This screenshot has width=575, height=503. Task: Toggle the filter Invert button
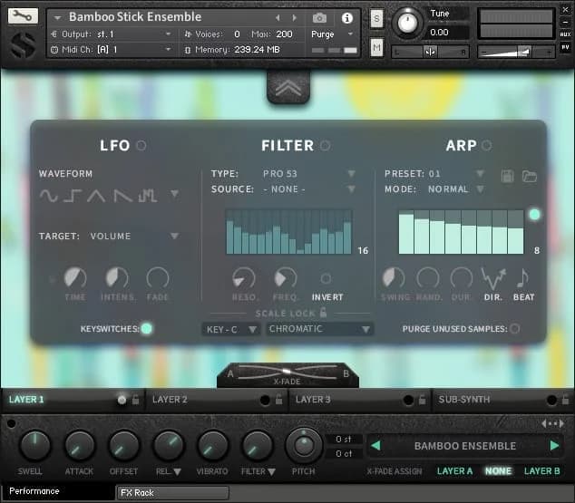point(326,279)
